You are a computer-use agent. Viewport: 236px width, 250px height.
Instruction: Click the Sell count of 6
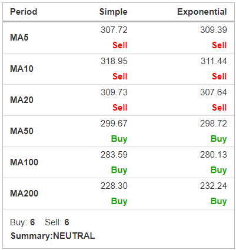point(67,222)
